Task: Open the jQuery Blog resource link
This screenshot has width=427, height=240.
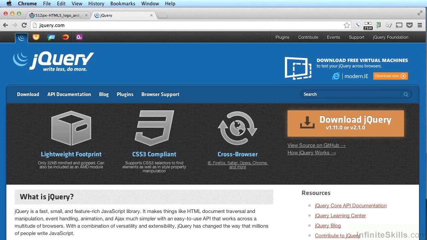Action: [x=328, y=226]
